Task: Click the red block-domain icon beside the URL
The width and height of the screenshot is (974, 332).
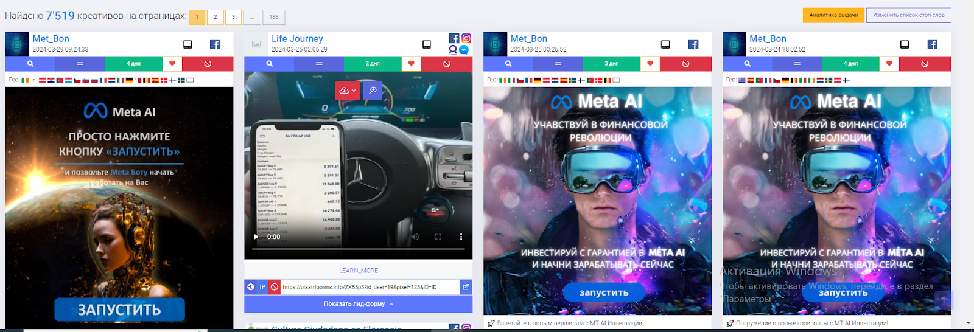Action: pyautogui.click(x=275, y=287)
